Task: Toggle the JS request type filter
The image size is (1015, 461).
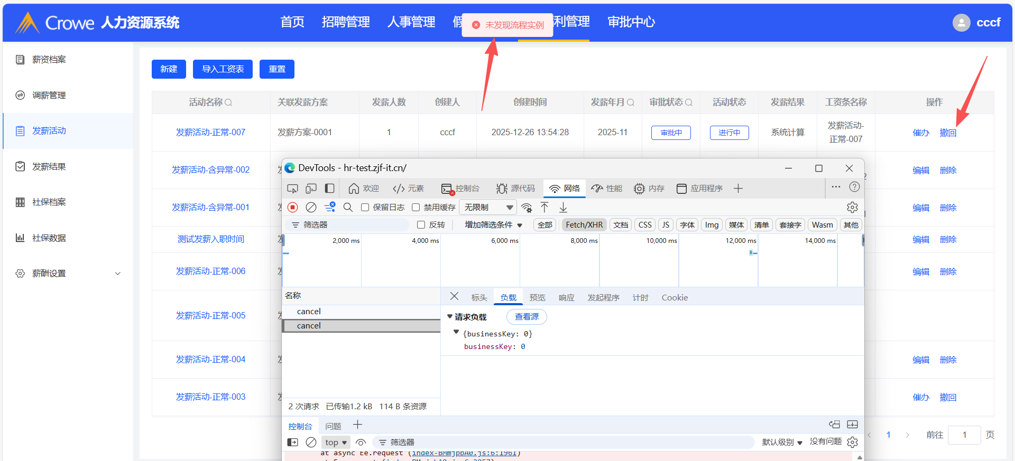Action: [x=666, y=225]
